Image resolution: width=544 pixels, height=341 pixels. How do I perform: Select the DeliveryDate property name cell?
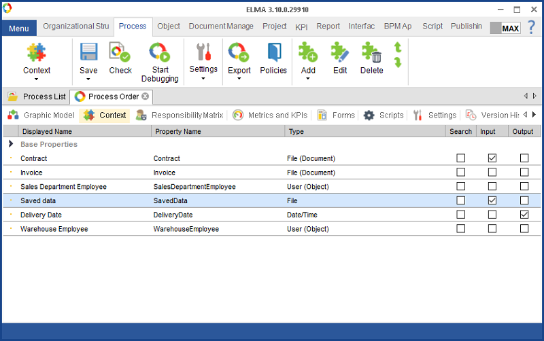click(x=173, y=215)
